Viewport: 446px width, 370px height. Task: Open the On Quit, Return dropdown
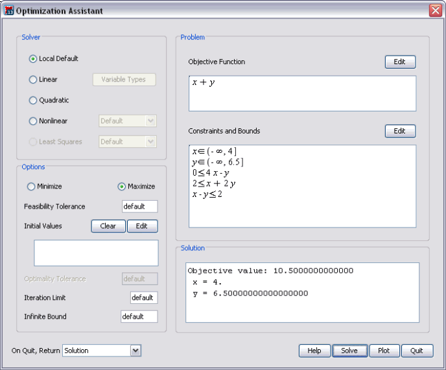point(135,351)
